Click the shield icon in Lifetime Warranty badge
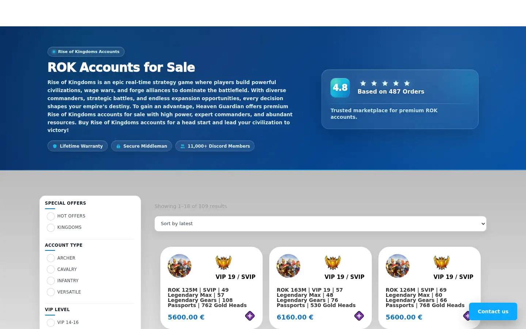Viewport: 526px width, 329px height. pyautogui.click(x=55, y=146)
